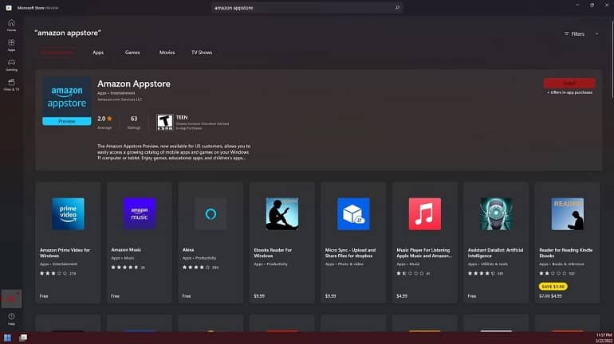Click the Microsoft Store logo in title bar
The image size is (614, 344).
9,7
